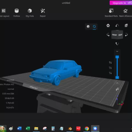
Task: Rotate view left with the curved arrow
Action: point(108,35)
